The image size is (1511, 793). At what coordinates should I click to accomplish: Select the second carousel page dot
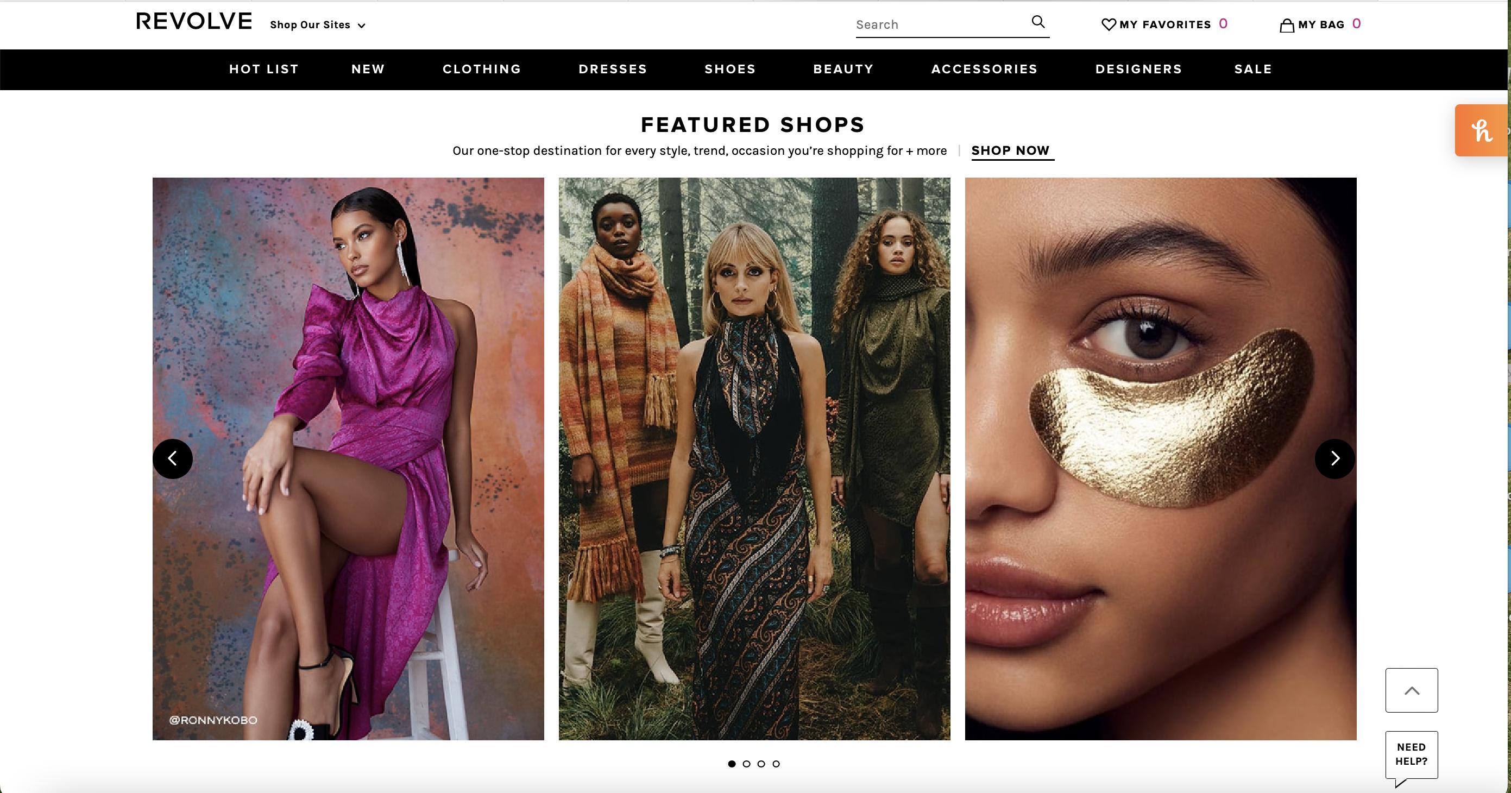[x=746, y=764]
